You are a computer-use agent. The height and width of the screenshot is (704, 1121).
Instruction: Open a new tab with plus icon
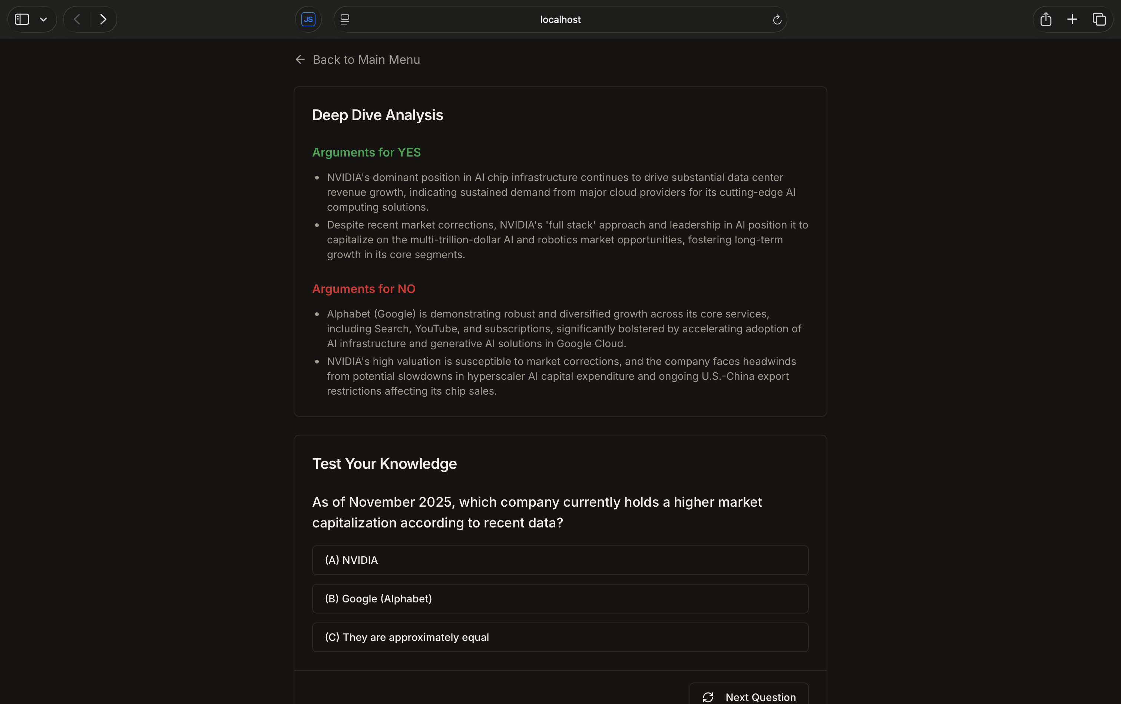click(x=1072, y=19)
